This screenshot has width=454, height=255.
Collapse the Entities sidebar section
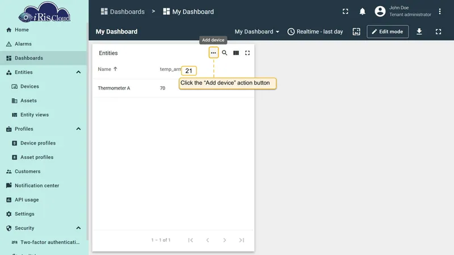[x=78, y=73]
